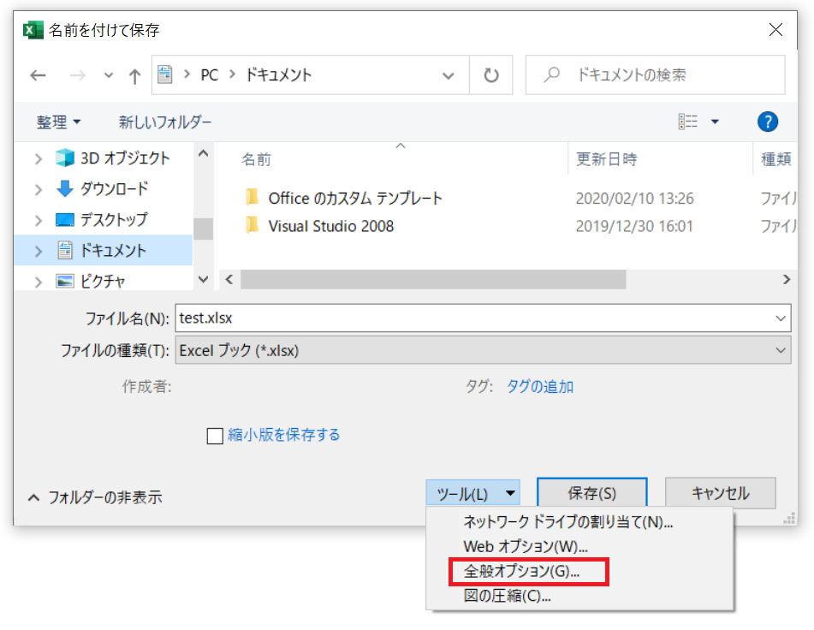814x630 pixels.
Task: Select the Office のカスタム テンプレート folder
Action: coord(355,199)
